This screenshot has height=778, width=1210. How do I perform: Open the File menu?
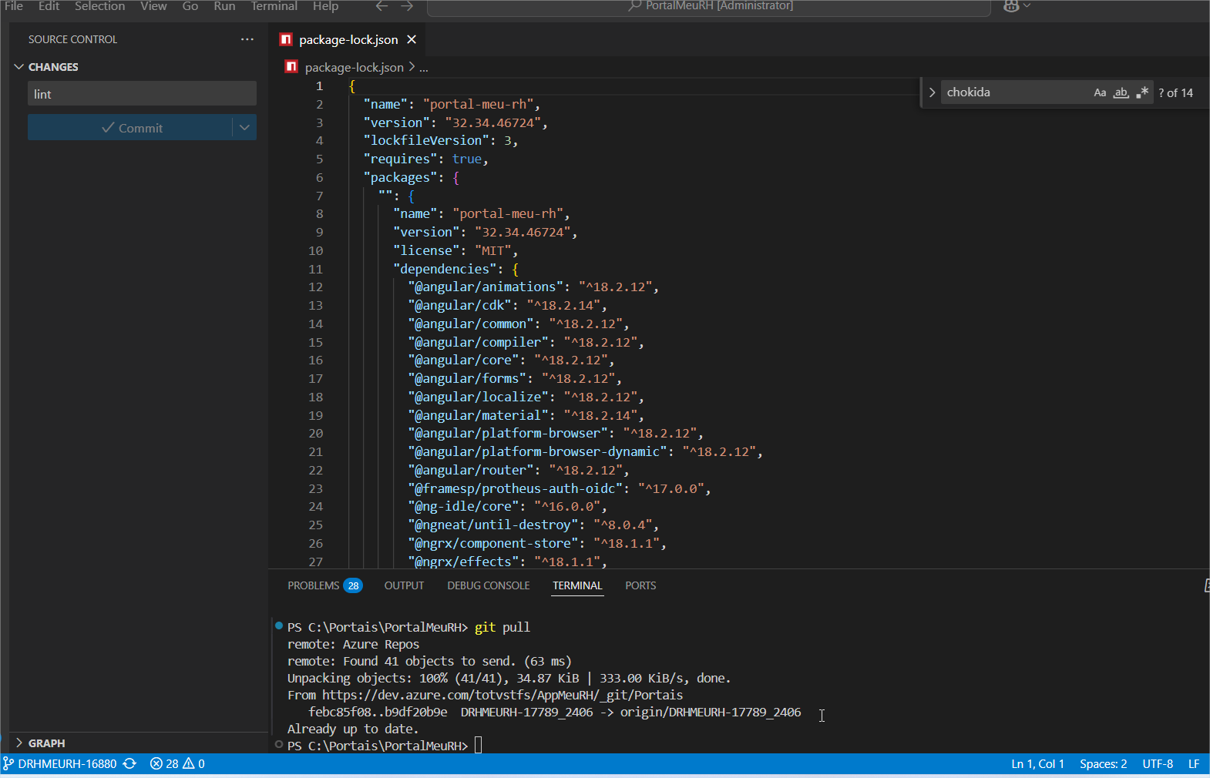(14, 6)
